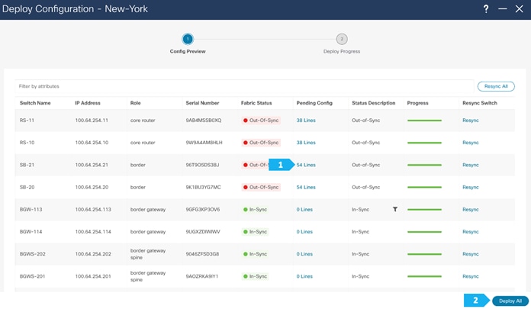Select the BGWS-201 switch name cell

(x=32, y=276)
